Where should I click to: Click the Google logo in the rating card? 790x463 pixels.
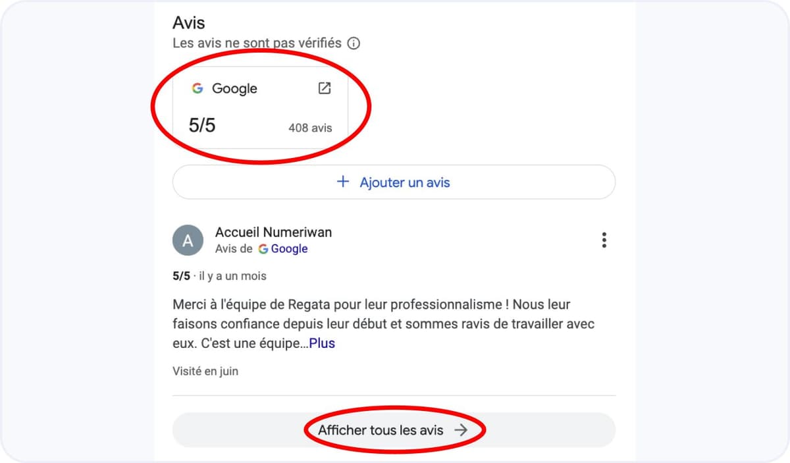(x=197, y=88)
